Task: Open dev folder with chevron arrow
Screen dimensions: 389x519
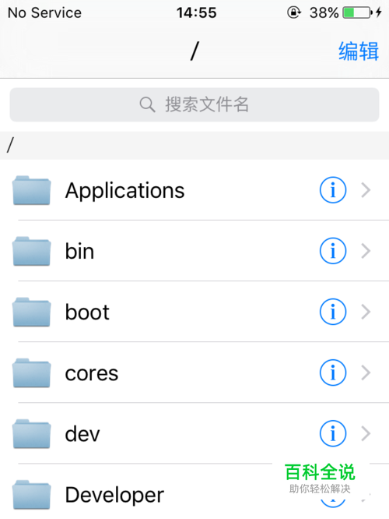Action: tap(366, 433)
